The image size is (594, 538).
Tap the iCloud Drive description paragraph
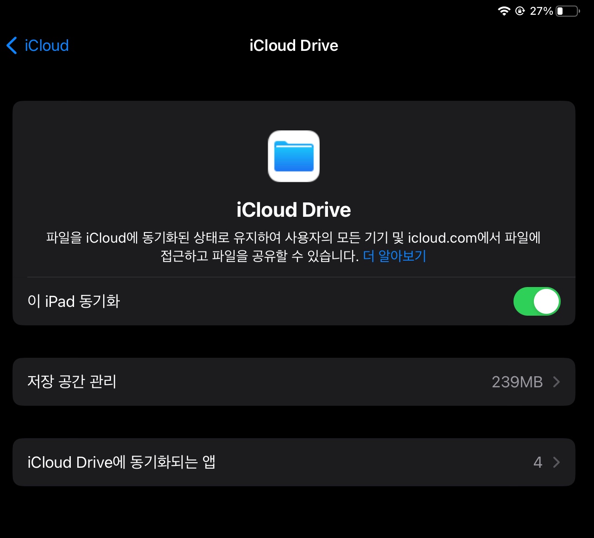click(x=294, y=246)
